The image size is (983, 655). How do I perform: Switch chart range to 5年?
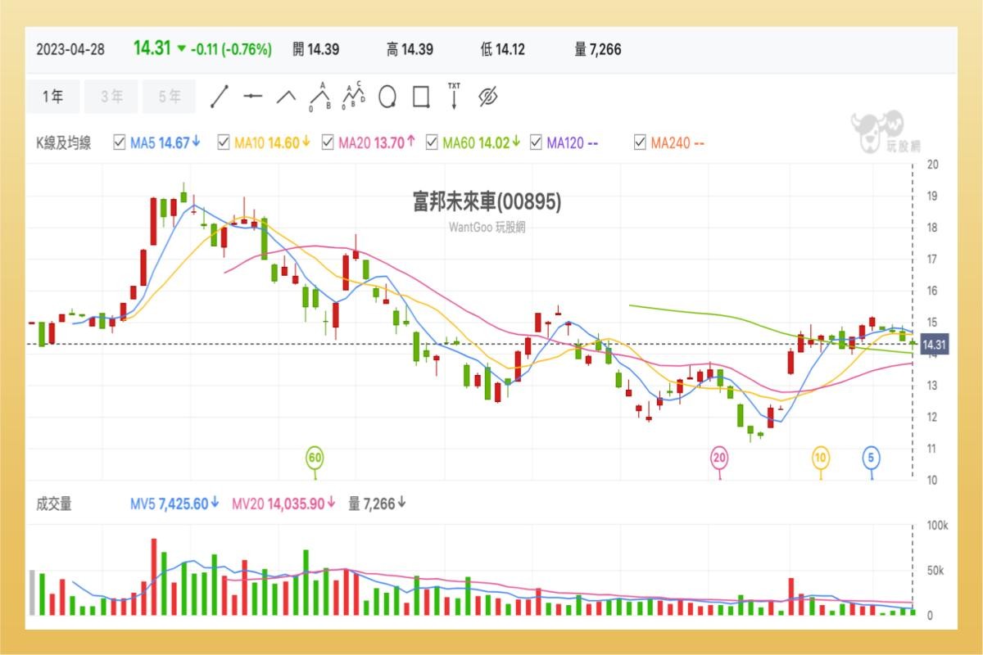coord(170,97)
